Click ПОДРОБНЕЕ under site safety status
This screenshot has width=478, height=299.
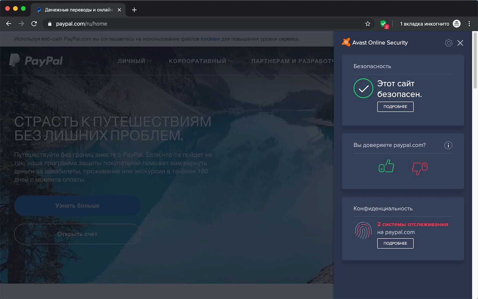(395, 106)
